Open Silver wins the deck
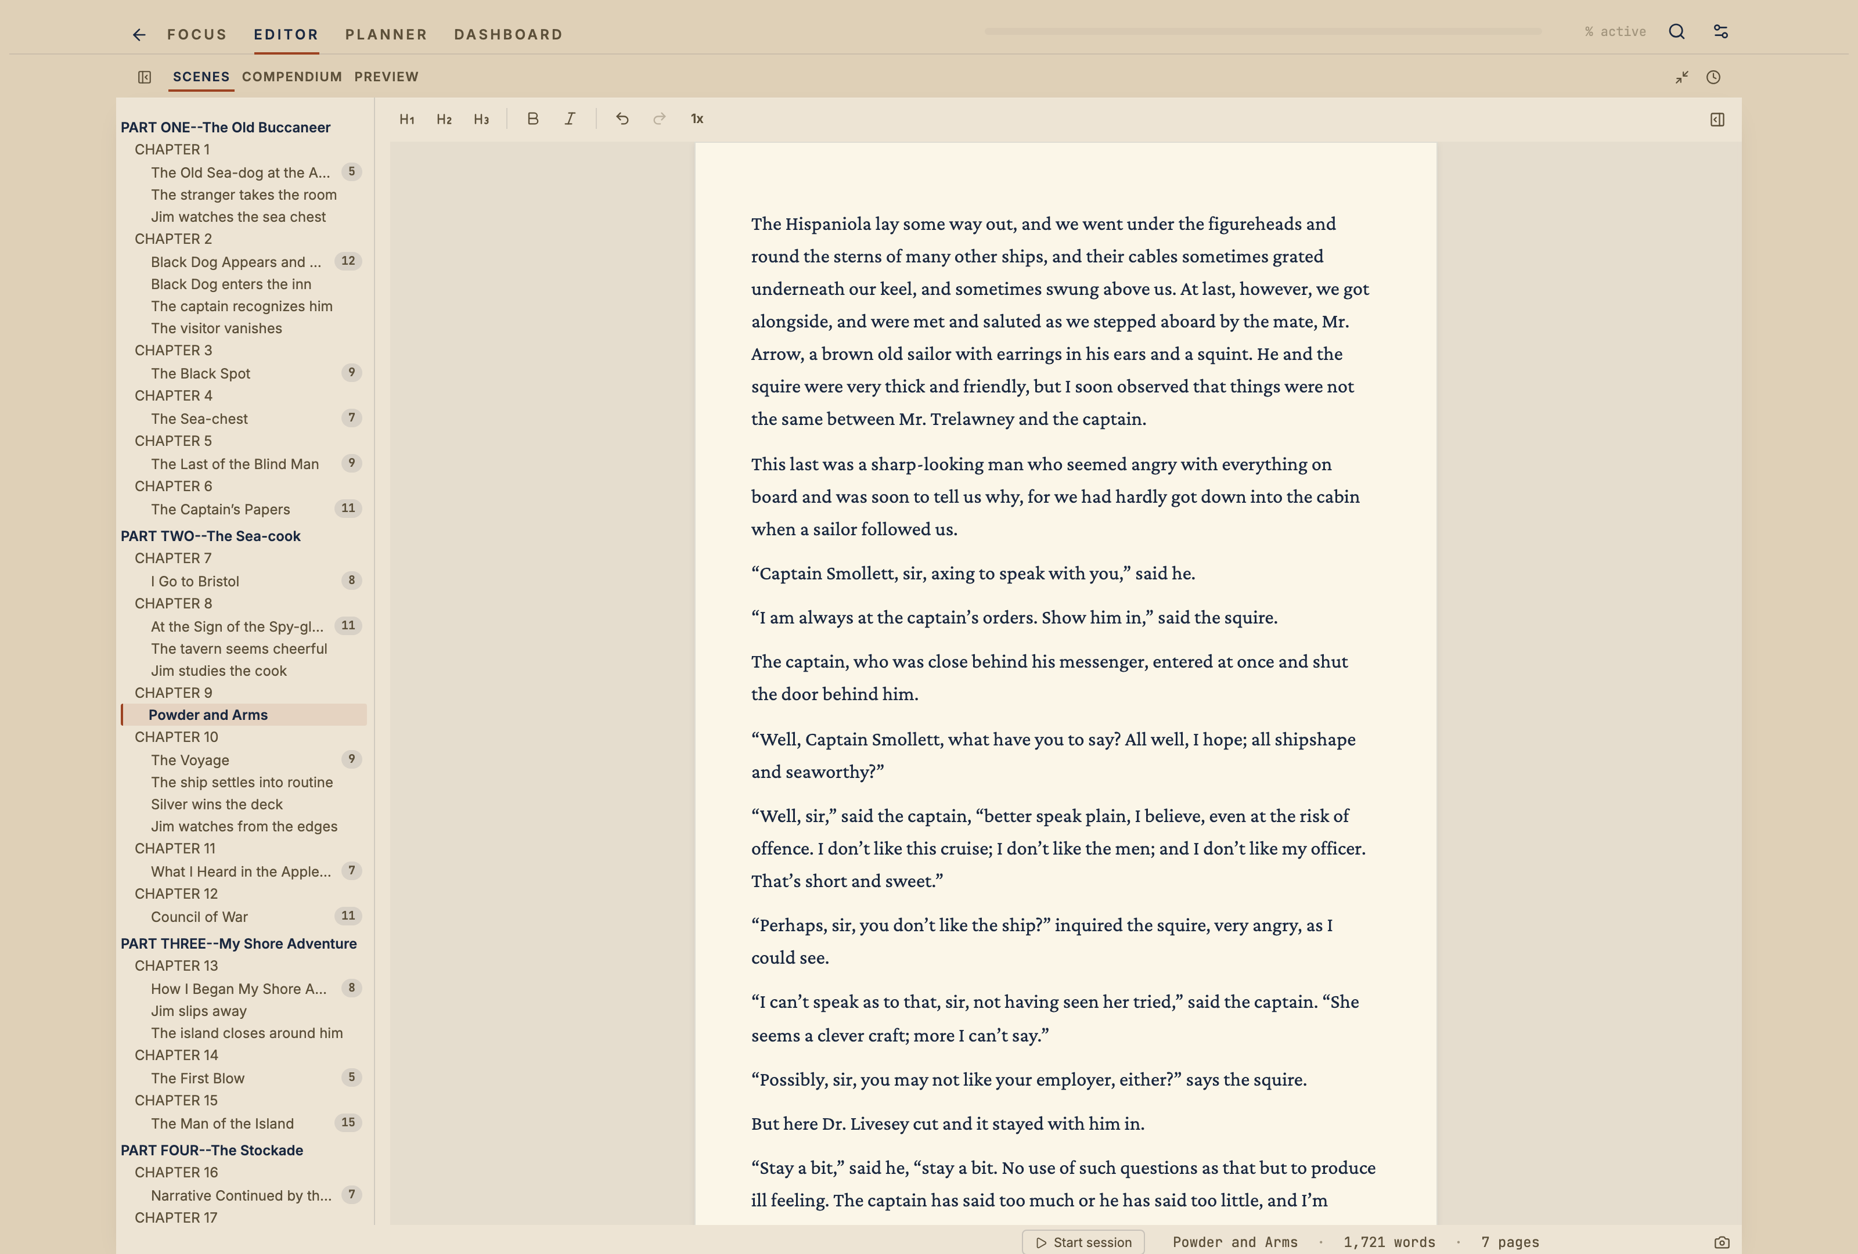This screenshot has height=1254, width=1858. 217,805
